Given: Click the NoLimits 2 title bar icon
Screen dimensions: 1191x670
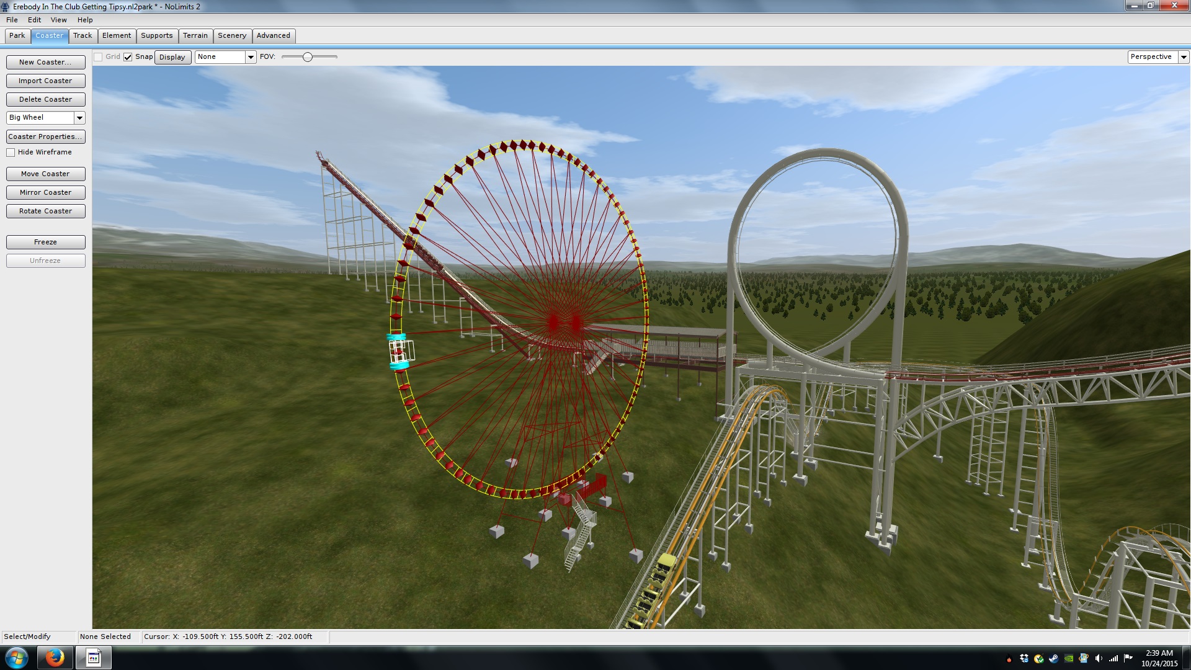Looking at the screenshot, I should coord(6,7).
